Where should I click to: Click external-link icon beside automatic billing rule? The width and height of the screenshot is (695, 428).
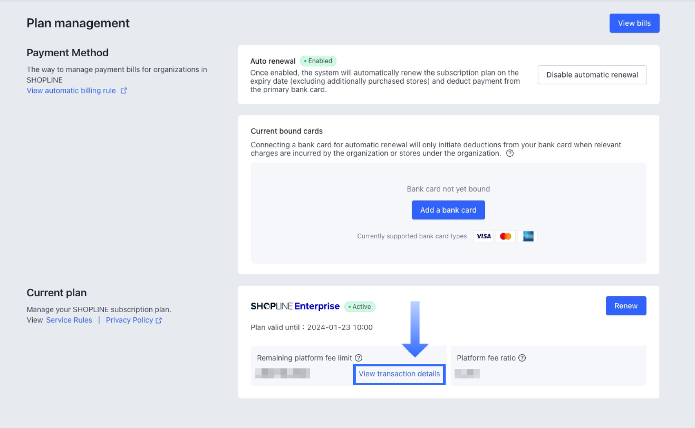pyautogui.click(x=124, y=91)
